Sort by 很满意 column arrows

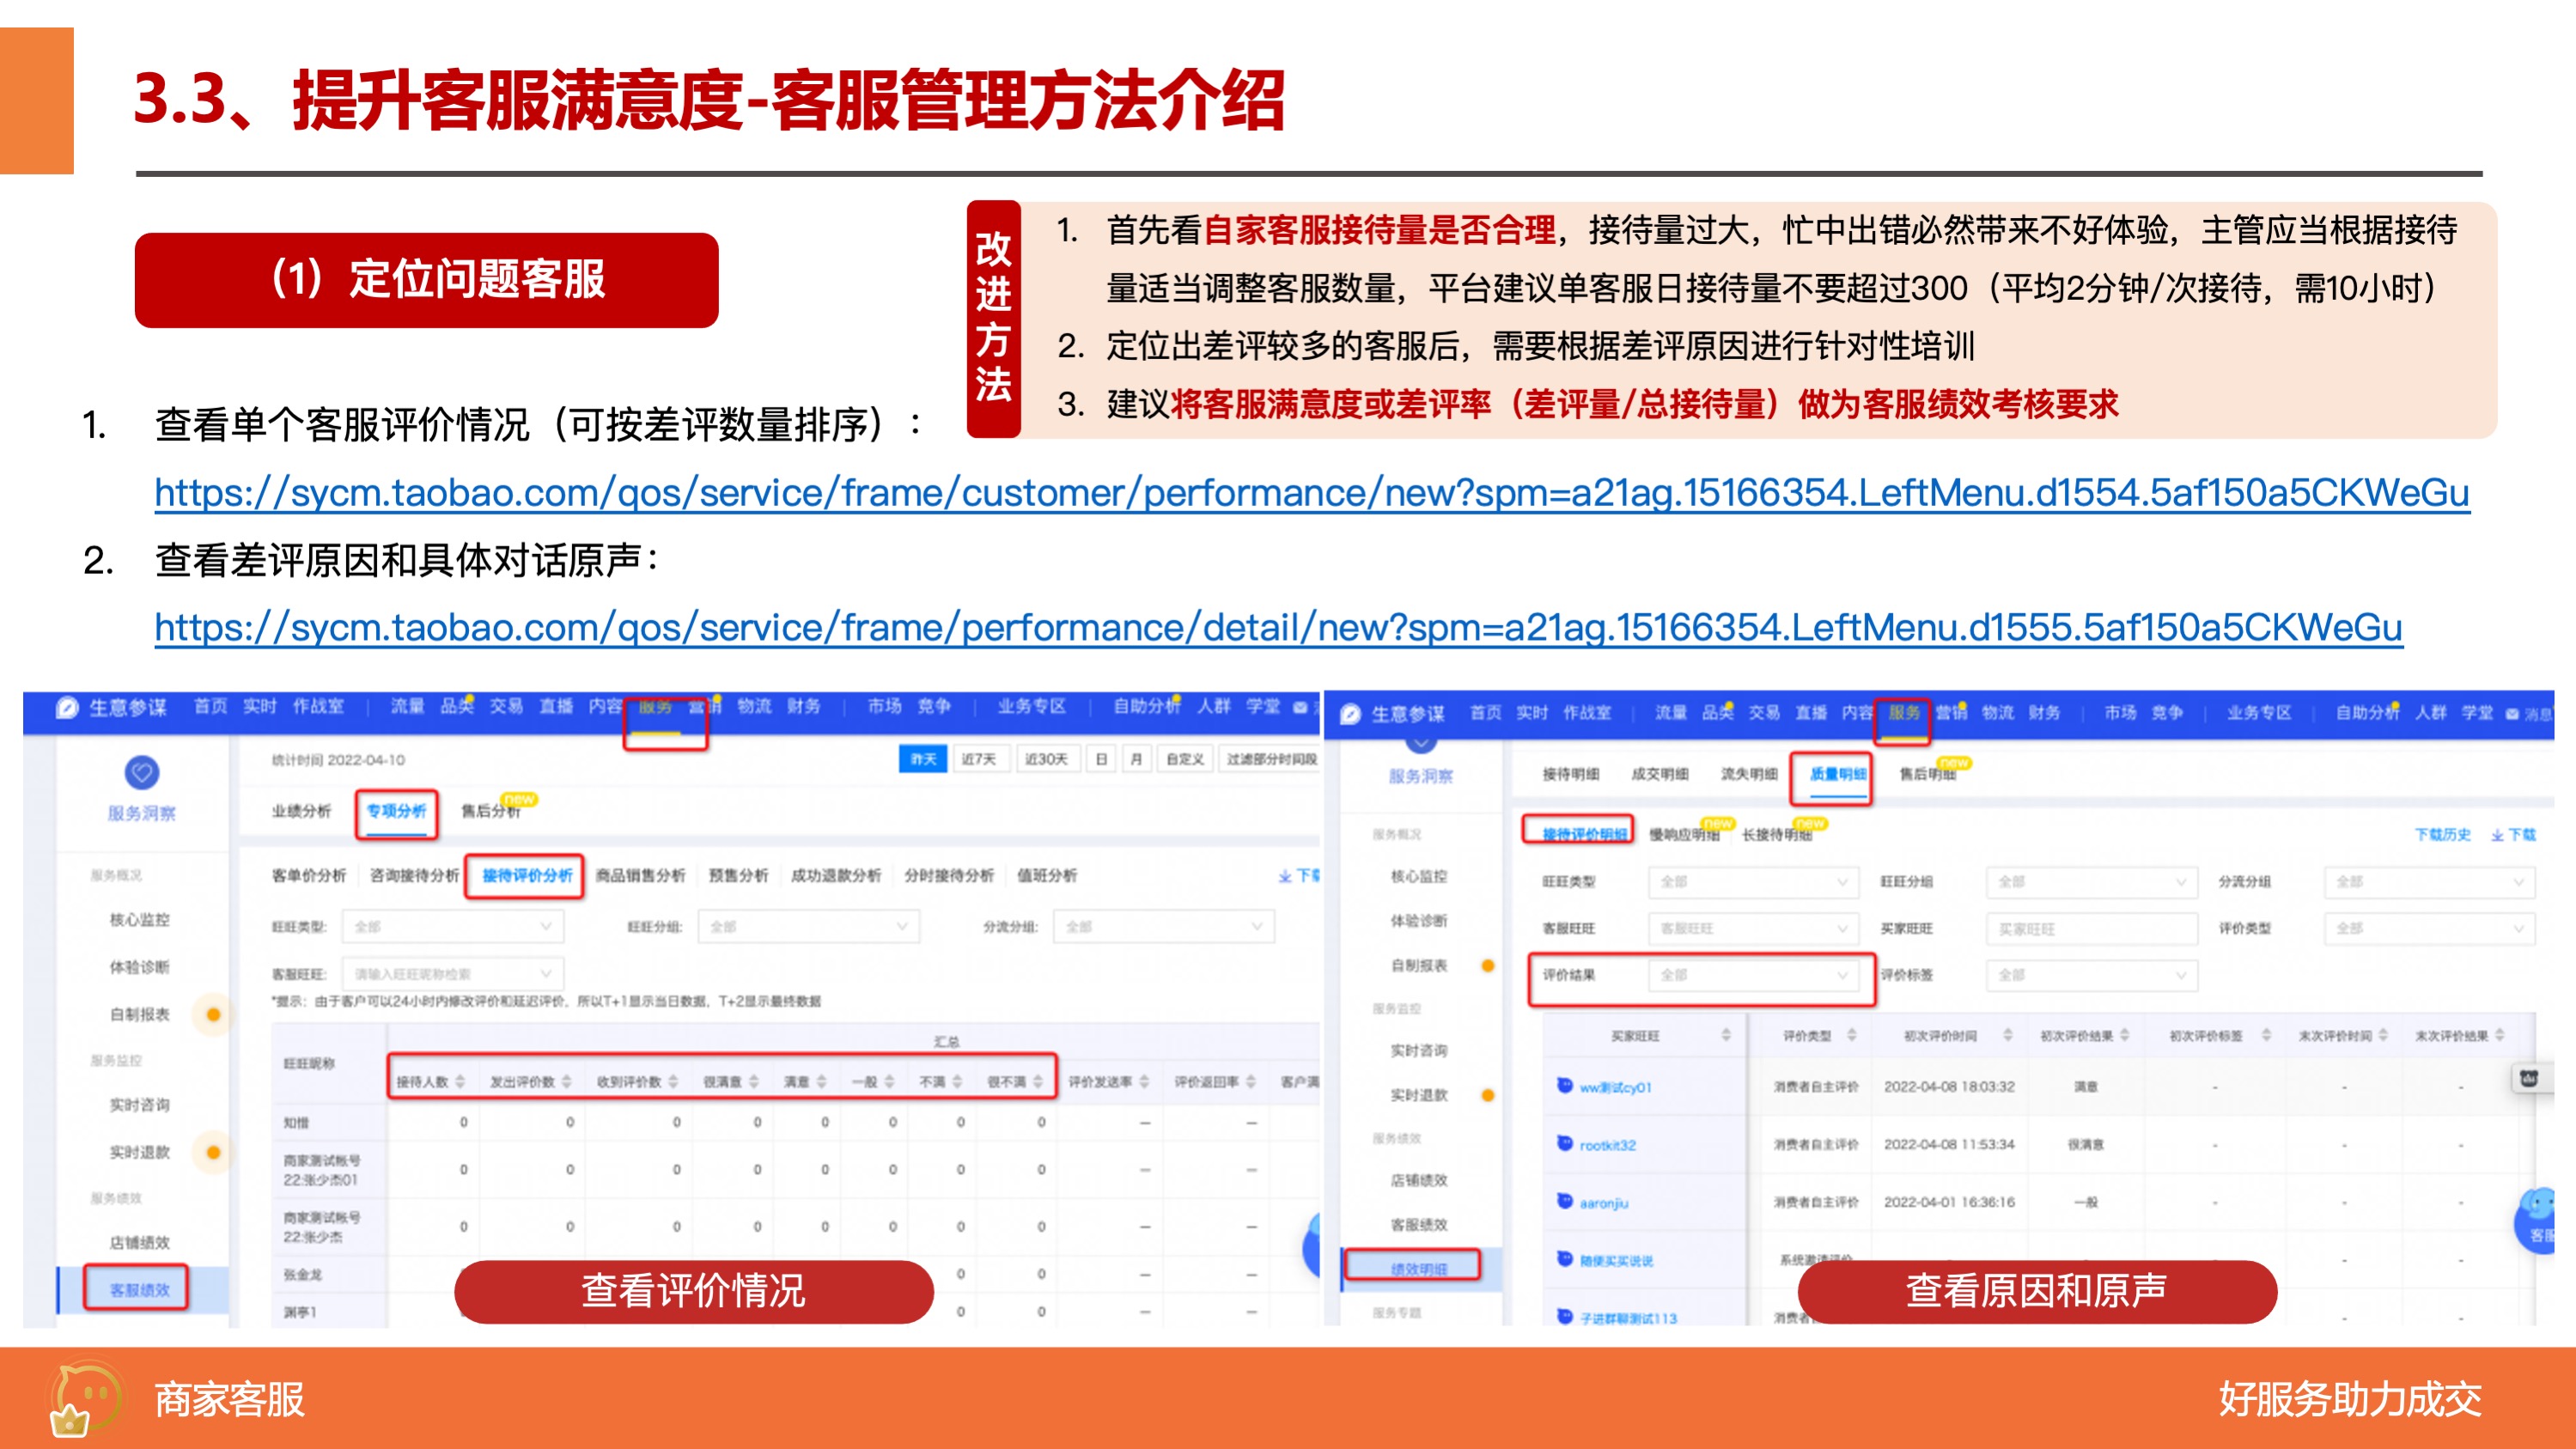point(754,1081)
